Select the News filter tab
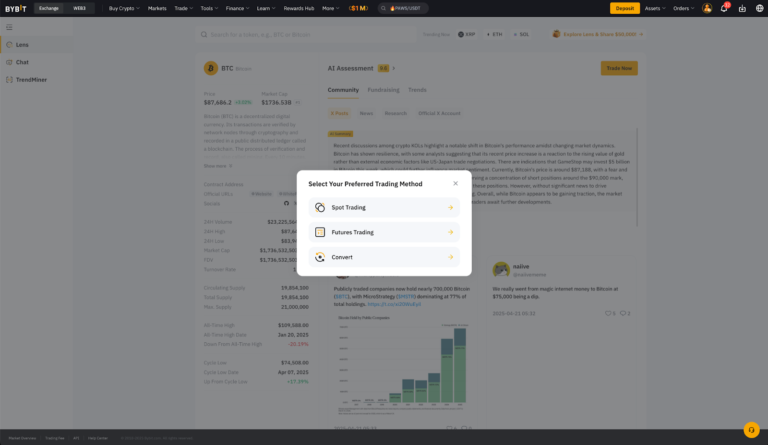 366,113
